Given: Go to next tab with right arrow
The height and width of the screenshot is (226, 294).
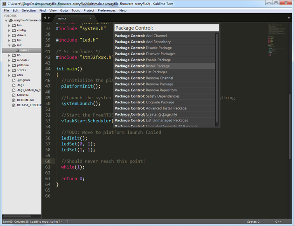Looking at the screenshot, I should [49, 18].
